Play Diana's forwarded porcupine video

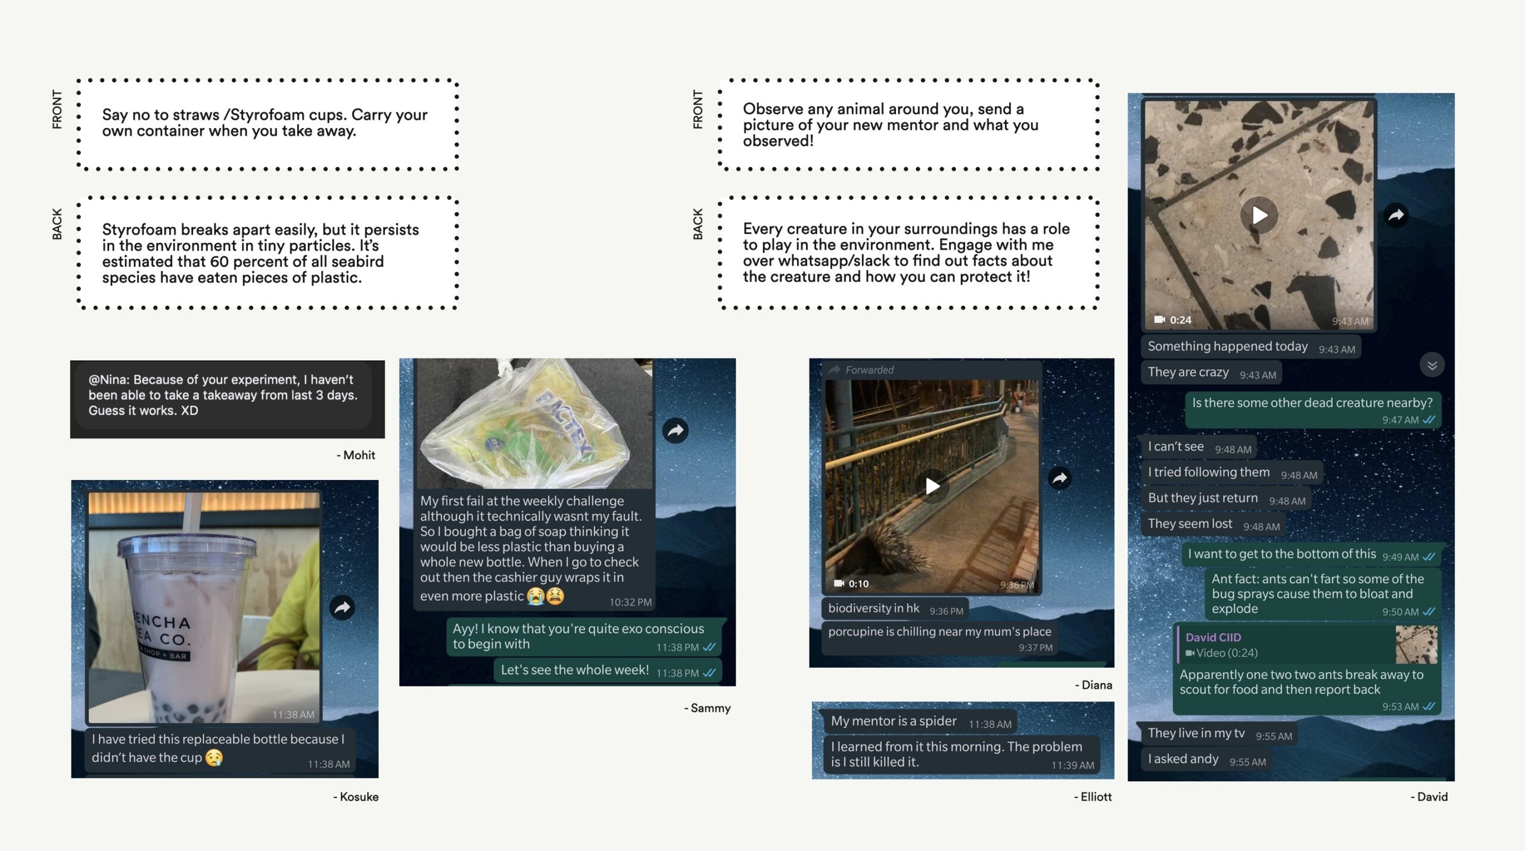click(932, 486)
